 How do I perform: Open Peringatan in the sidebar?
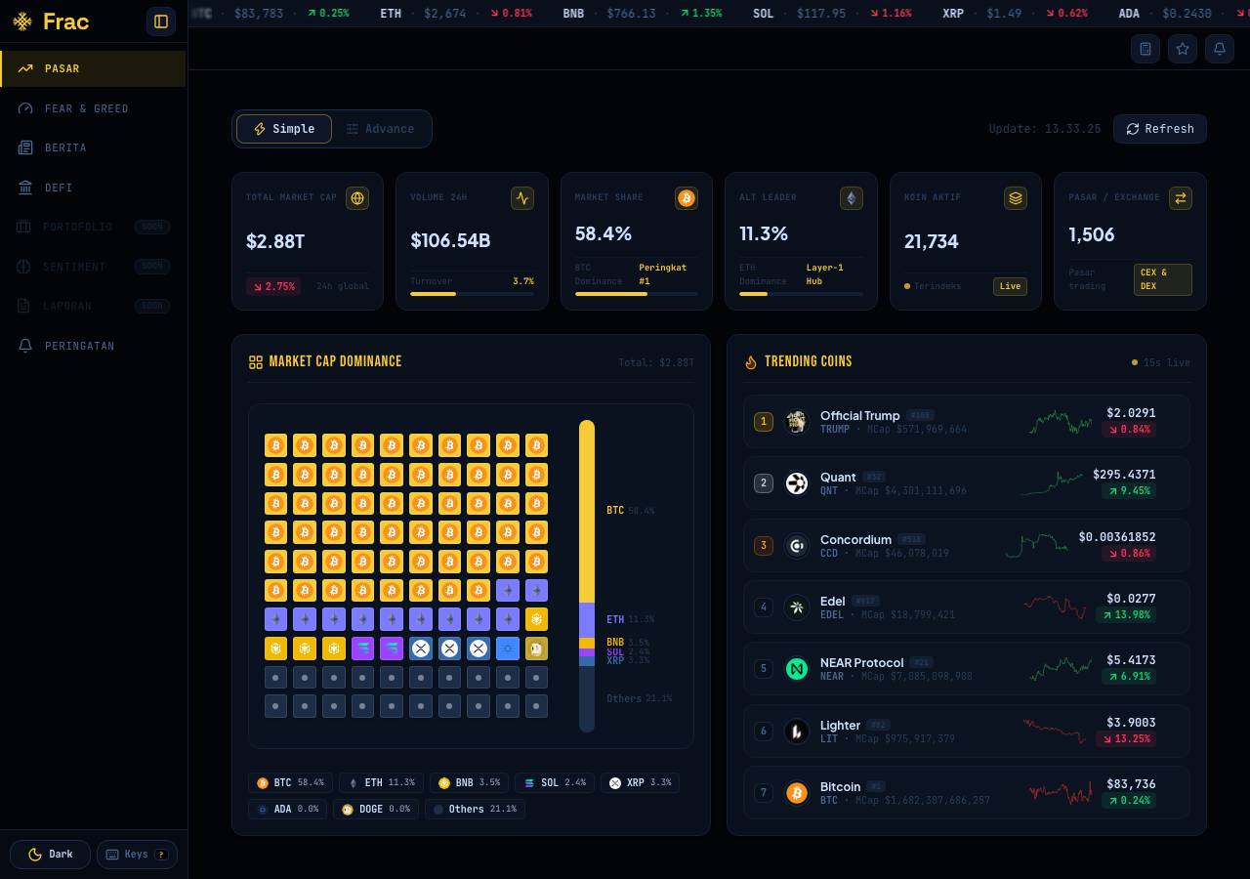93,346
